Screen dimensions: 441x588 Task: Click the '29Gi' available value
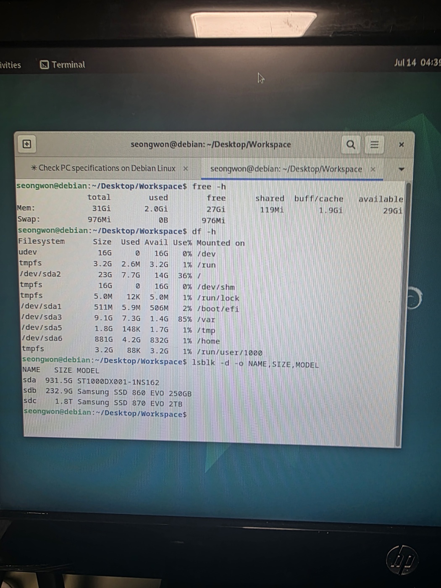(393, 210)
